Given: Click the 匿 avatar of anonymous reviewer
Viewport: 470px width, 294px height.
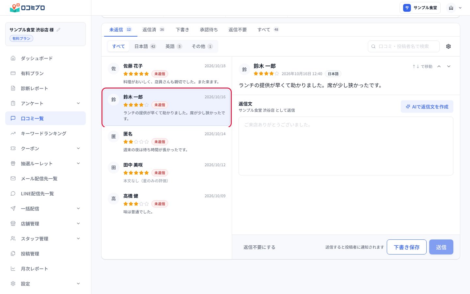Looking at the screenshot, I should point(114,137).
